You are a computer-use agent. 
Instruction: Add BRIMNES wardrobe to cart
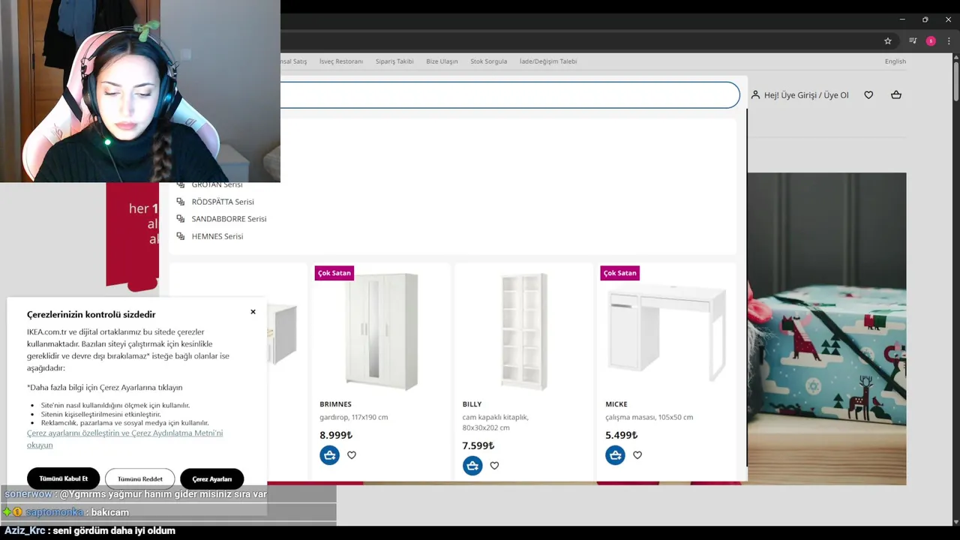point(329,455)
